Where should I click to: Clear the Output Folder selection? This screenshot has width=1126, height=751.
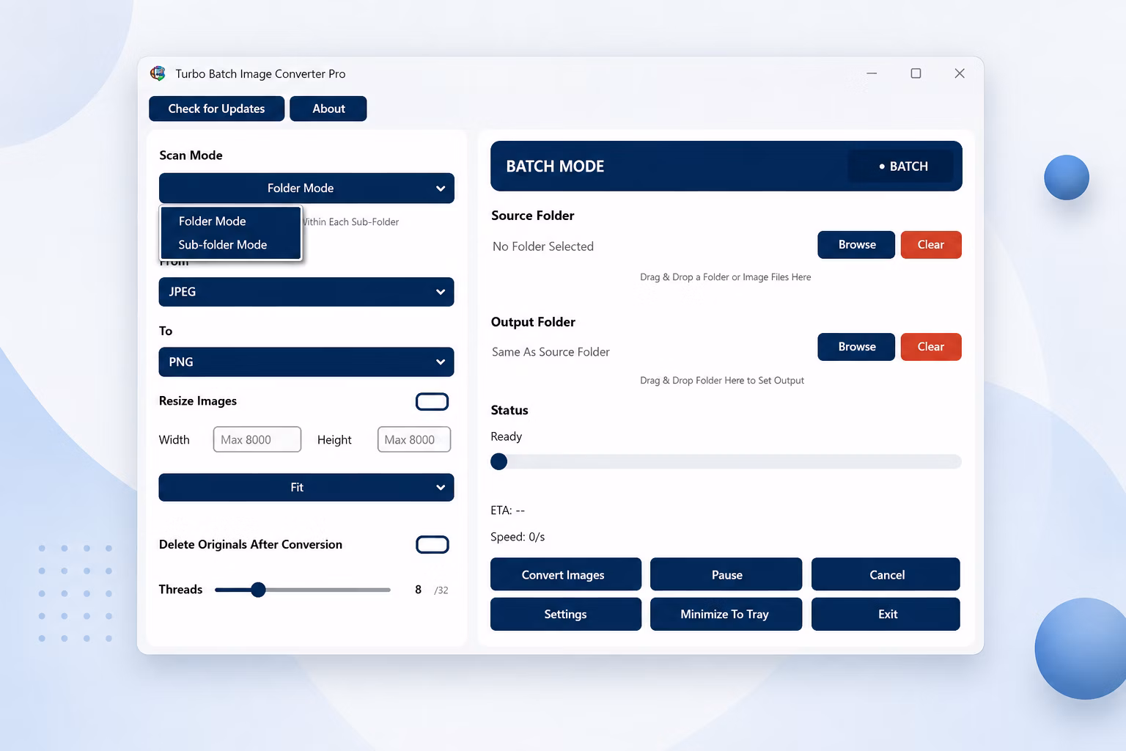[x=931, y=347]
